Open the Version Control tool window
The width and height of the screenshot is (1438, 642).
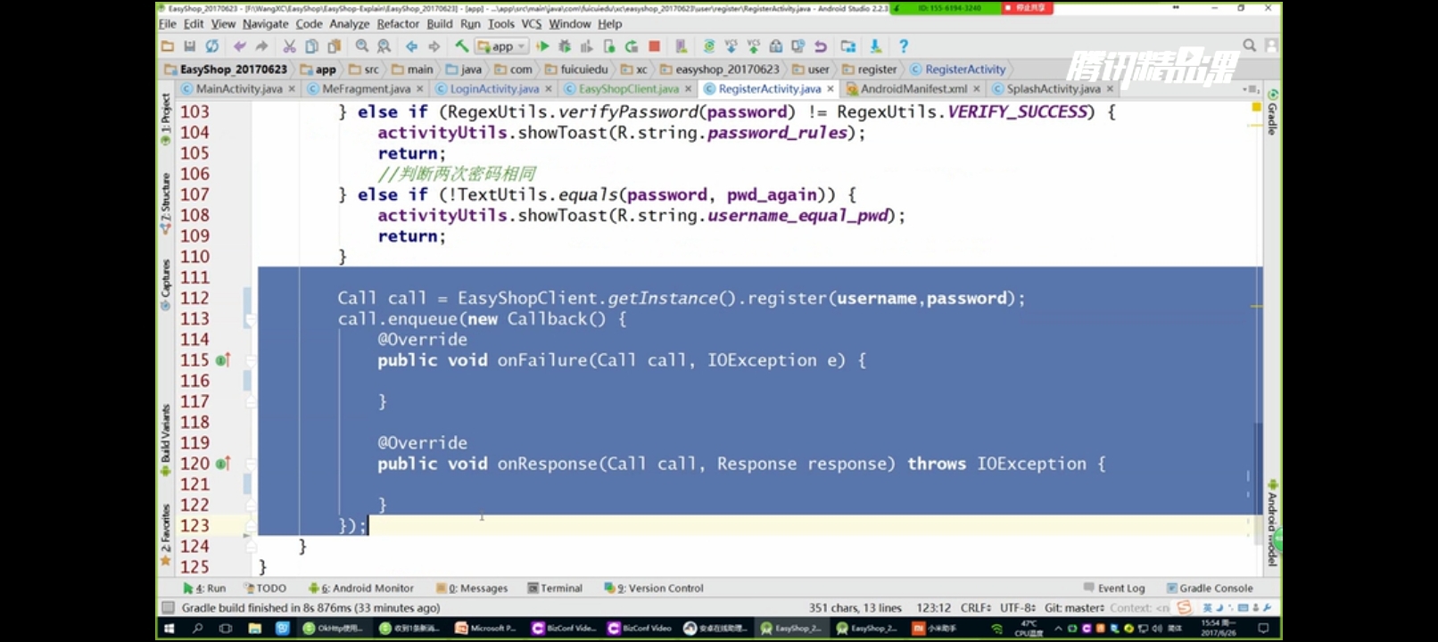[x=654, y=588]
